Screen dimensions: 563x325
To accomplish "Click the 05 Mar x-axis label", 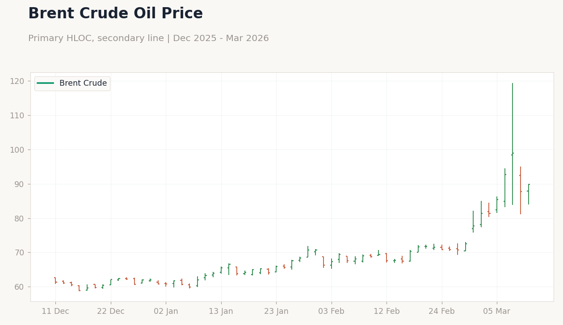I will [x=497, y=312].
